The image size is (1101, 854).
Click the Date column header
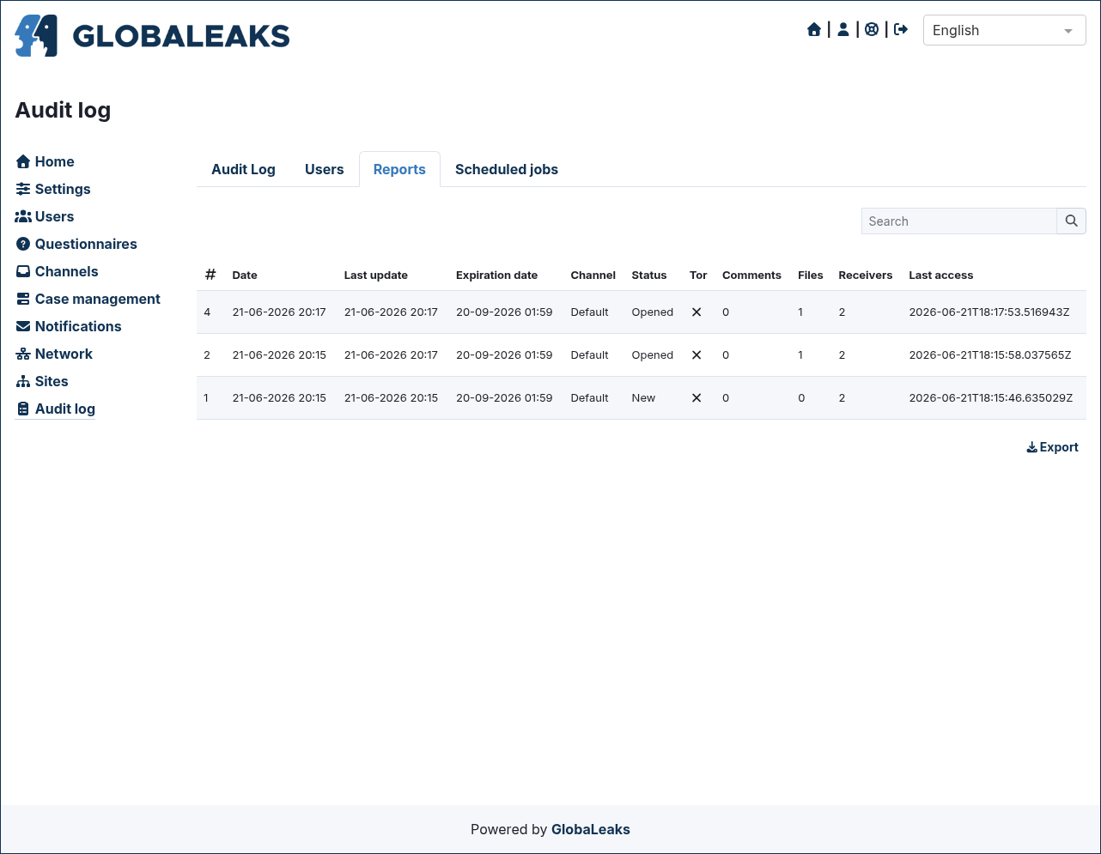(245, 276)
